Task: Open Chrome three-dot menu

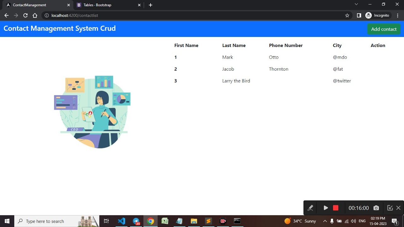Action: pos(398,15)
